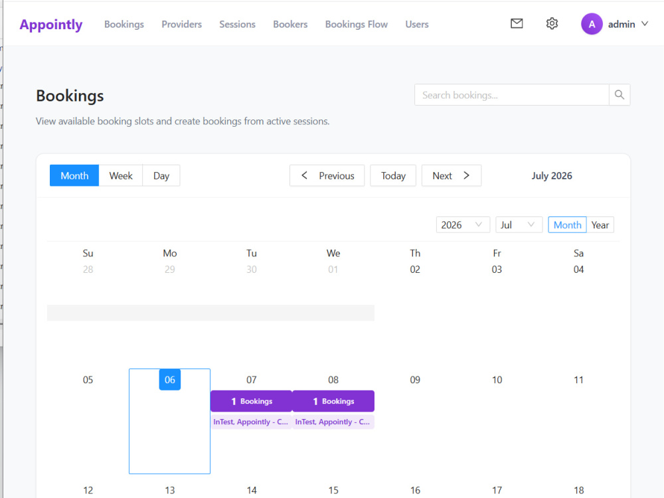
Task: Select calendar date 05
Action: (x=88, y=380)
